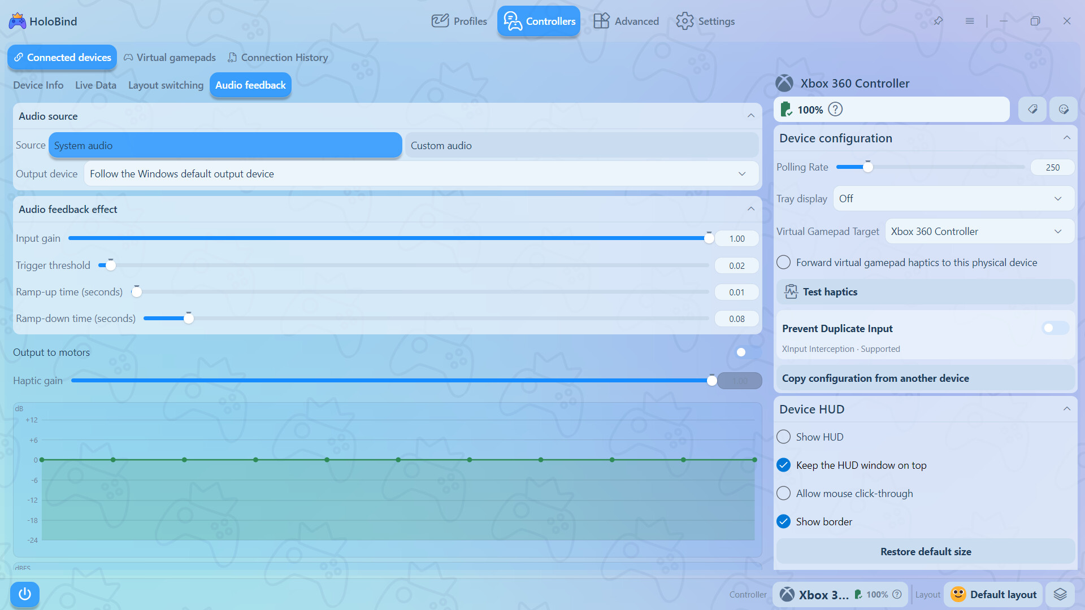
Task: Click the battery help question mark icon
Action: point(835,110)
